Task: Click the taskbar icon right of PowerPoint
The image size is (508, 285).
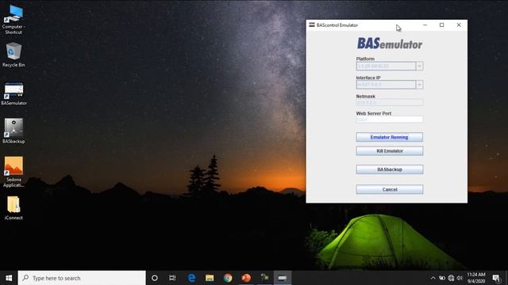Action: [x=264, y=278]
